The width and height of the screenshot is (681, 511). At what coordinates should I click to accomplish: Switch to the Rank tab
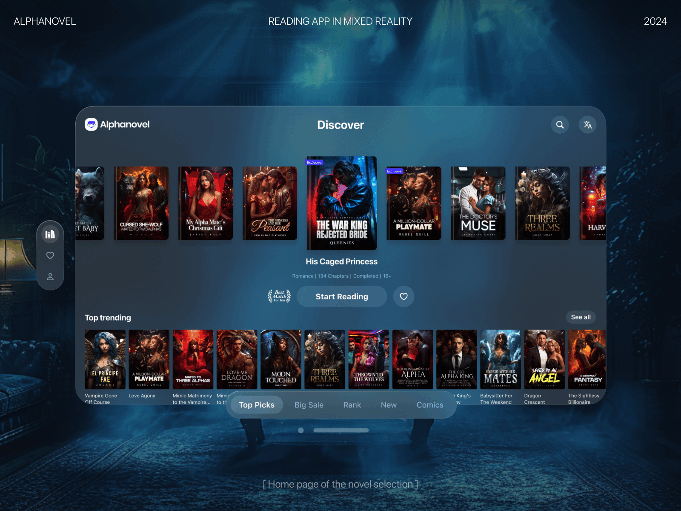coord(352,405)
